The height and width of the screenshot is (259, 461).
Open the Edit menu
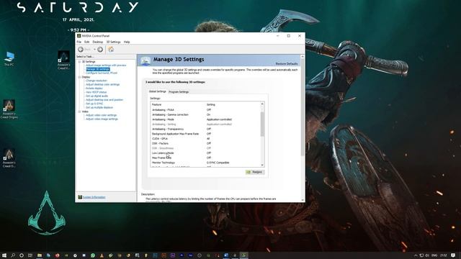click(x=86, y=42)
